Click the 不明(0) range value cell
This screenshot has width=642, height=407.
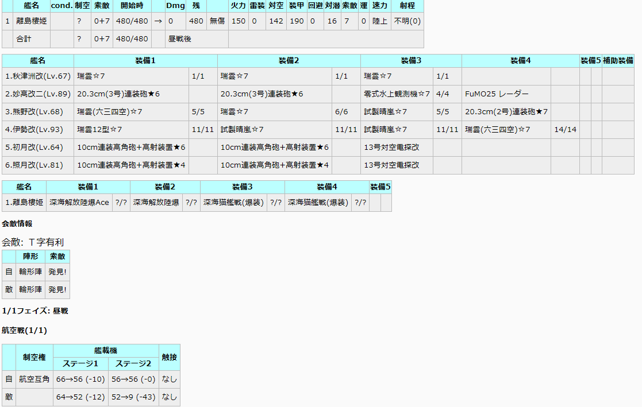click(x=407, y=21)
